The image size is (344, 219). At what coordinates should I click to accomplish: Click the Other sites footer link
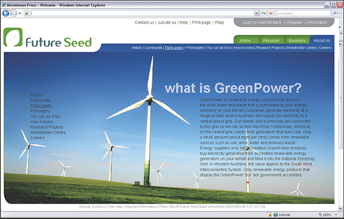[x=167, y=207]
